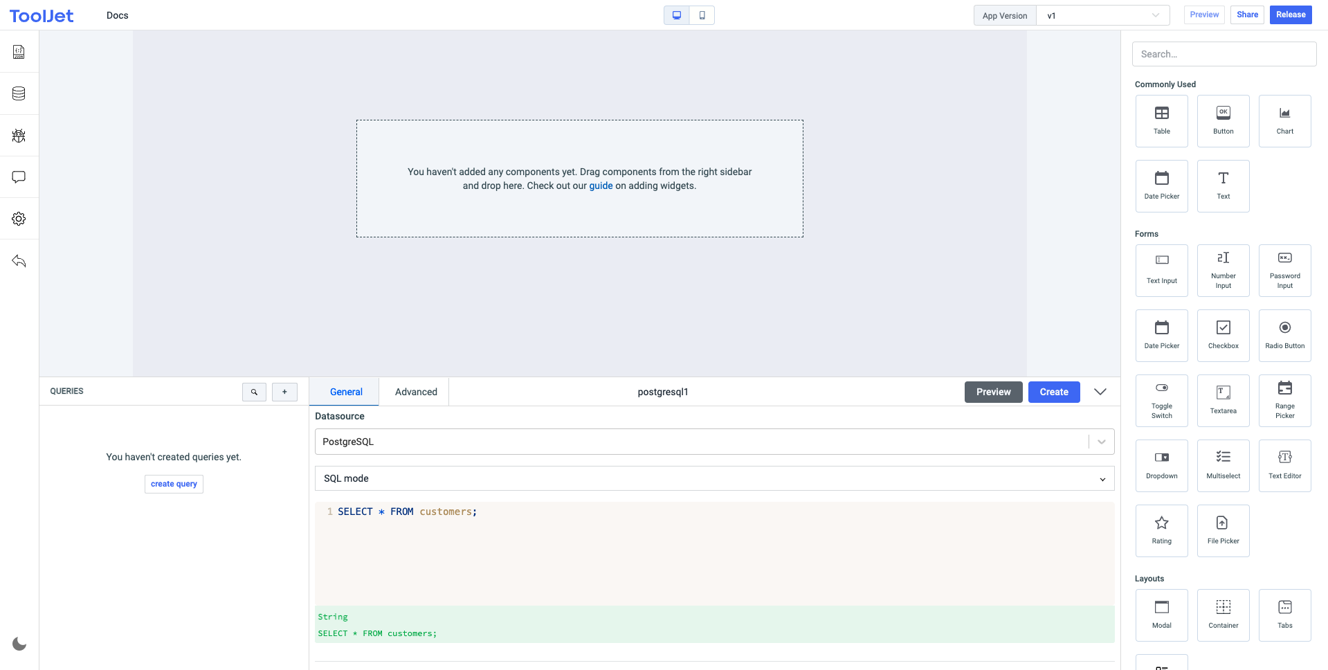Image resolution: width=1328 pixels, height=670 pixels.
Task: Click the blue Create query button
Action: click(1053, 392)
